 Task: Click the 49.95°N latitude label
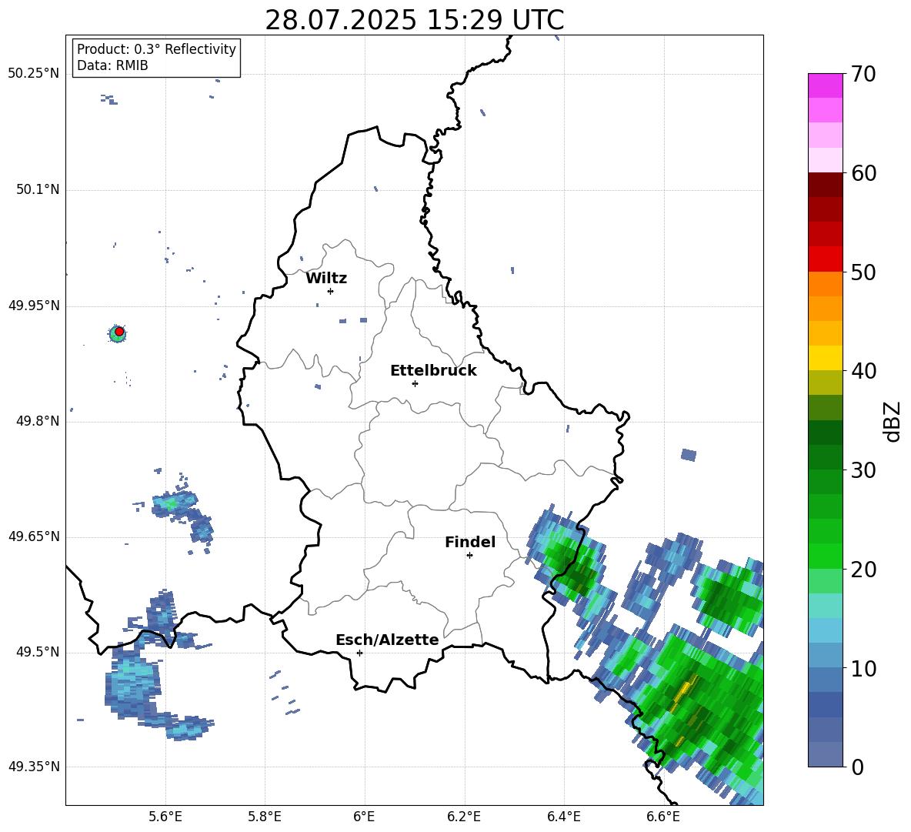tap(34, 306)
